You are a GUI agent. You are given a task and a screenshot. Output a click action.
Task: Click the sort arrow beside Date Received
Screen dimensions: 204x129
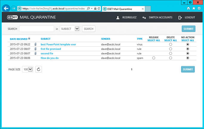(29, 39)
